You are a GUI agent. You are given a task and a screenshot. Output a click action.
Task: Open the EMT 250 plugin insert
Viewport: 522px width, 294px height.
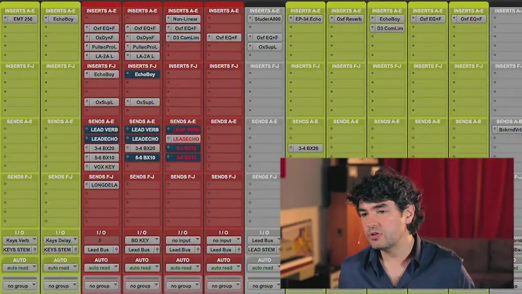22,19
